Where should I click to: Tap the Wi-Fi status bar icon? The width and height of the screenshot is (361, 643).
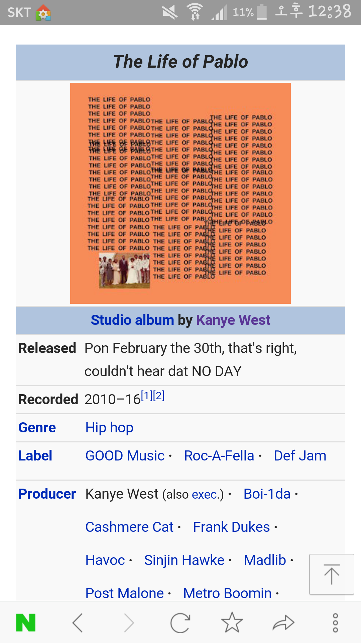pyautogui.click(x=195, y=12)
